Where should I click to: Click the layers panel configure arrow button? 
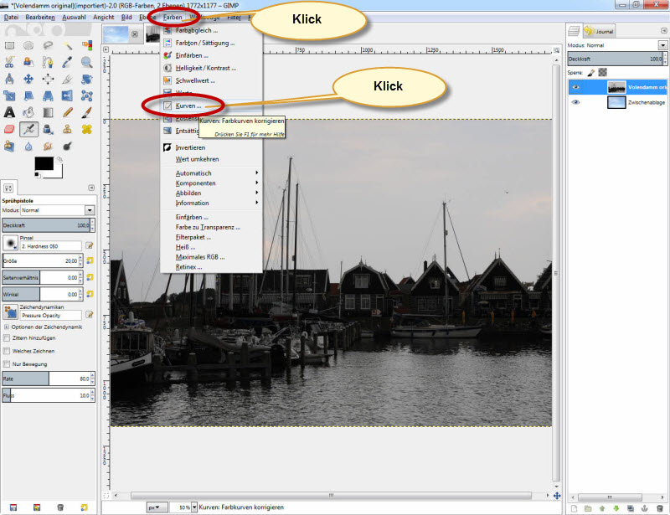click(x=663, y=31)
